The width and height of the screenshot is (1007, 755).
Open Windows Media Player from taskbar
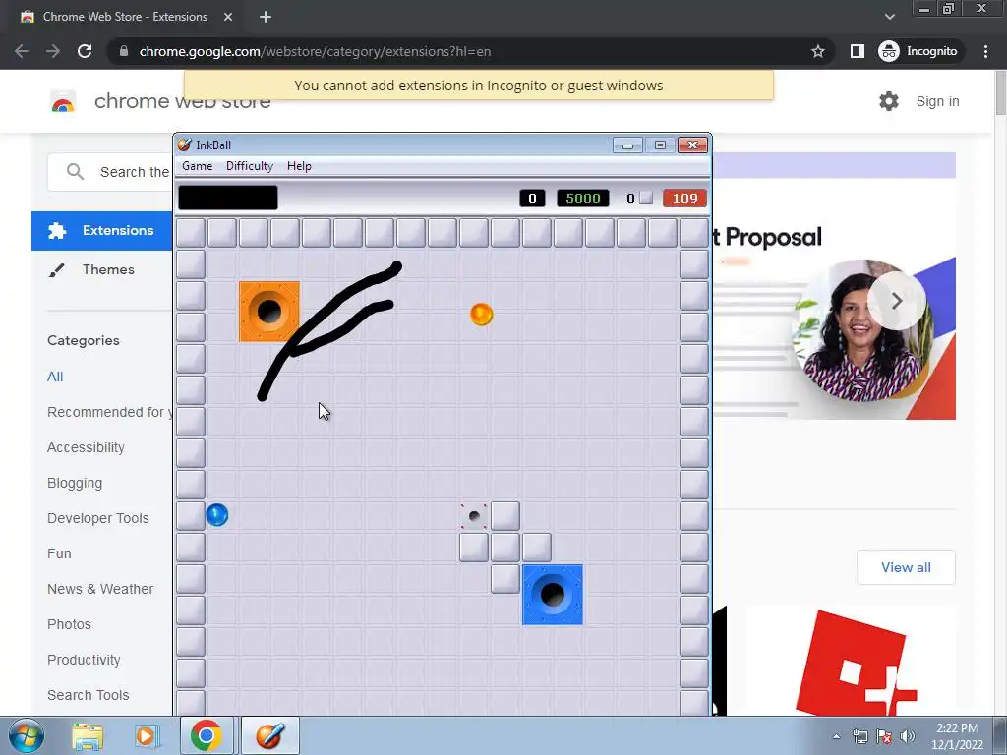point(147,736)
